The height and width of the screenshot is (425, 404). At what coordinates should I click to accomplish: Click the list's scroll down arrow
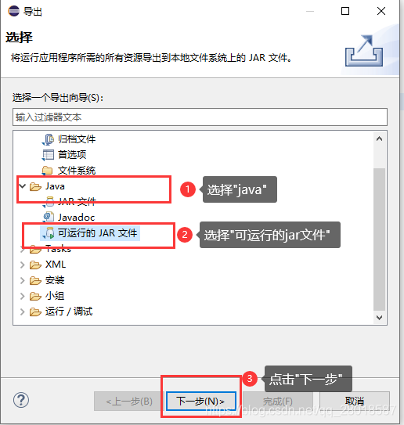(x=379, y=317)
